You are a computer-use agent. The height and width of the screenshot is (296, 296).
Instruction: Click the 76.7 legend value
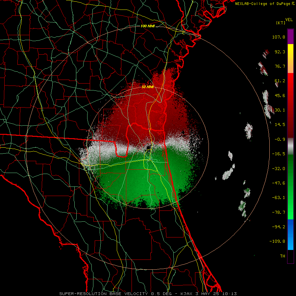(280, 66)
